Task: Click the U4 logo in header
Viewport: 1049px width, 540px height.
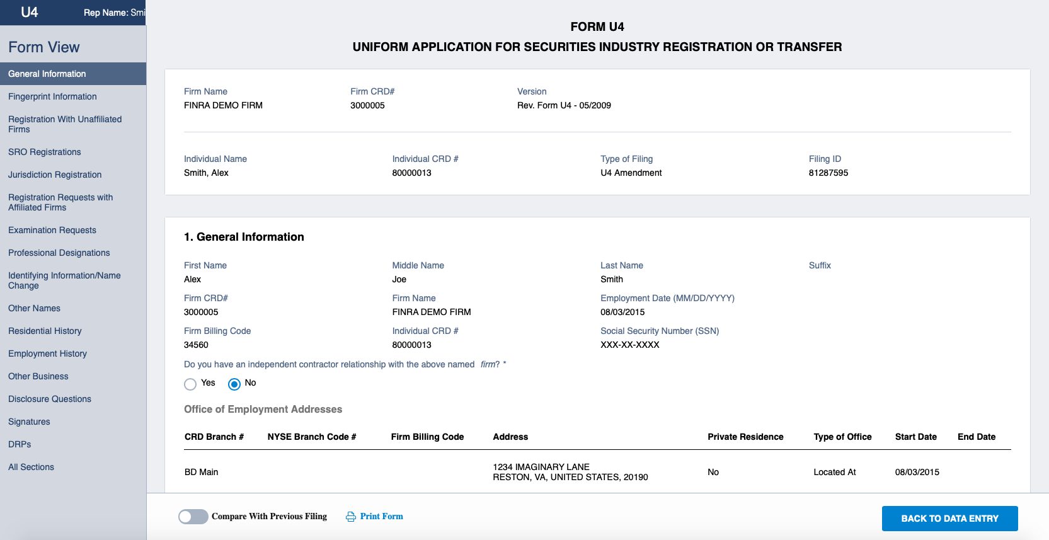Action: (30, 12)
